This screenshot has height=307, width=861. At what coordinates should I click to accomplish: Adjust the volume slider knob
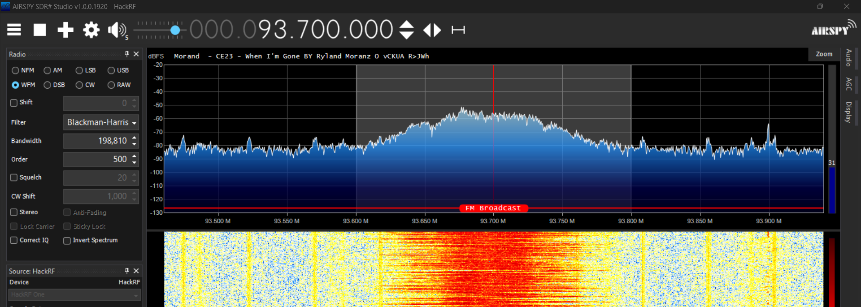pos(175,30)
